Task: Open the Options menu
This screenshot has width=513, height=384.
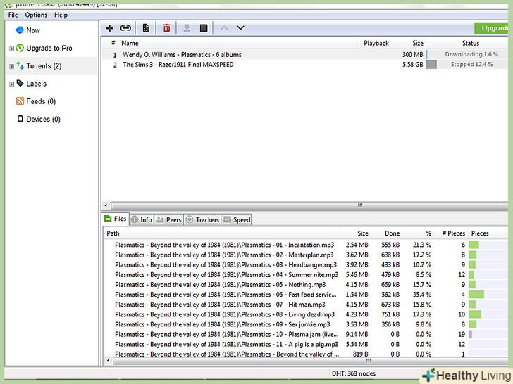Action: [36, 15]
